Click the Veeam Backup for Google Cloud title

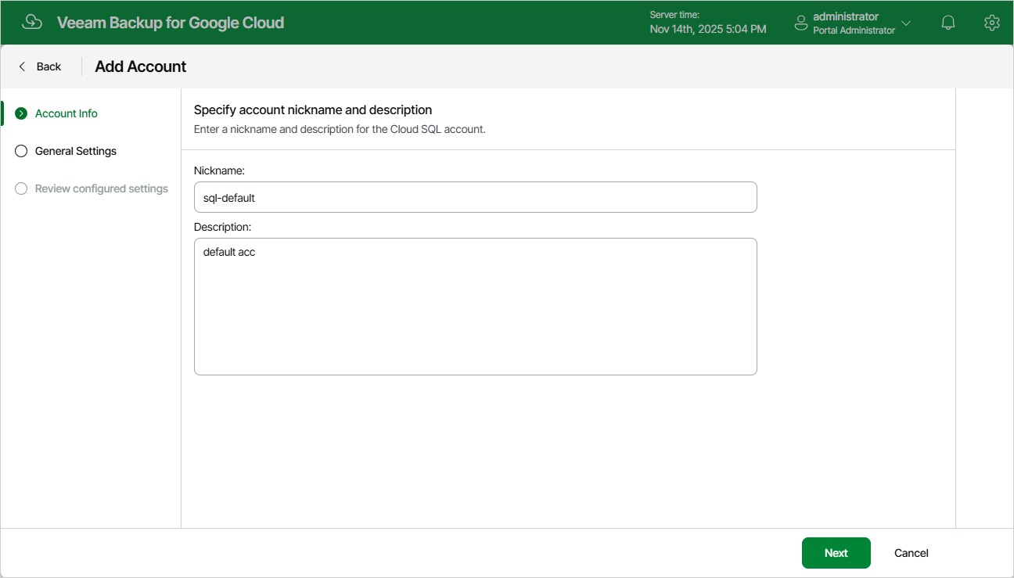pyautogui.click(x=171, y=23)
